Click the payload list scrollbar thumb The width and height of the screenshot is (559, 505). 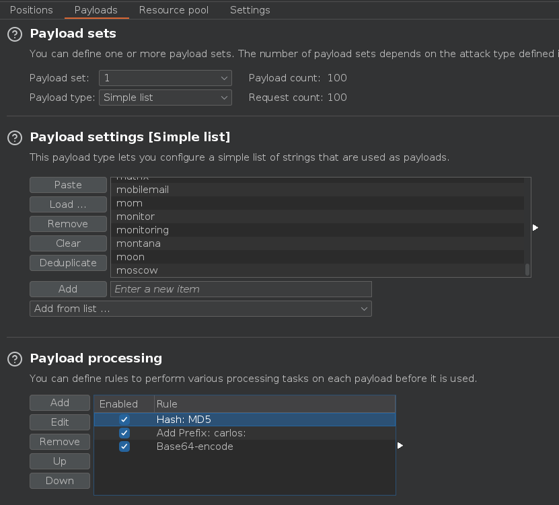coord(527,270)
